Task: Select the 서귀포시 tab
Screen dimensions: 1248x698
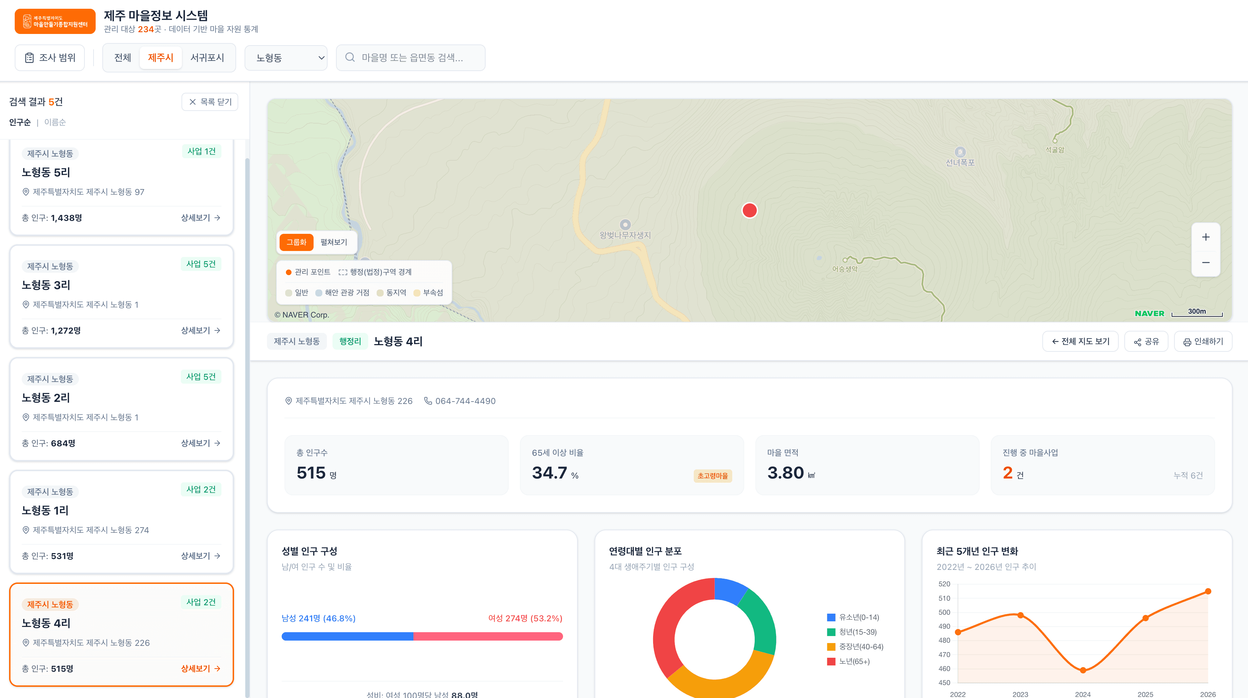Action: (207, 58)
